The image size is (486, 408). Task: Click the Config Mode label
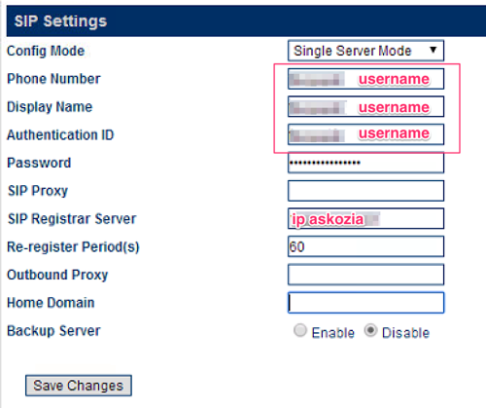click(46, 51)
